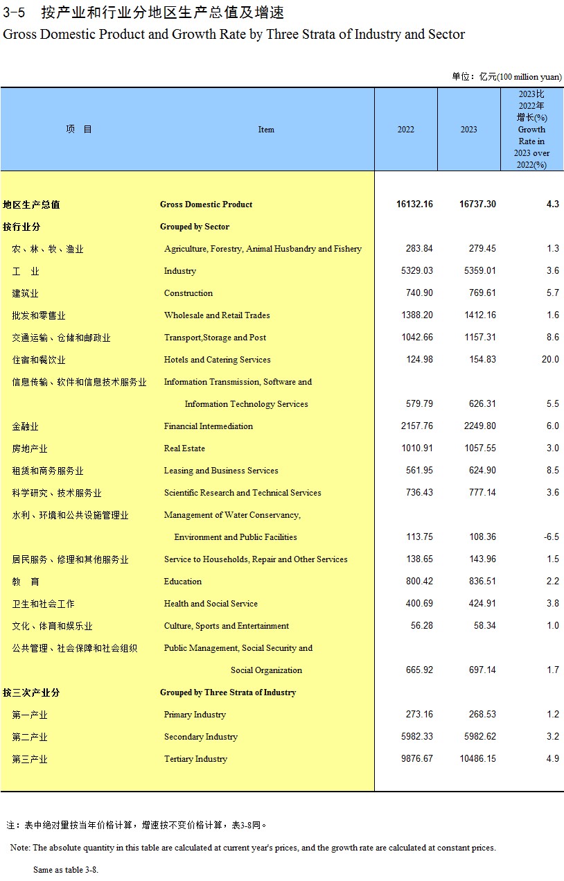Select the value 740.90

click(x=419, y=293)
